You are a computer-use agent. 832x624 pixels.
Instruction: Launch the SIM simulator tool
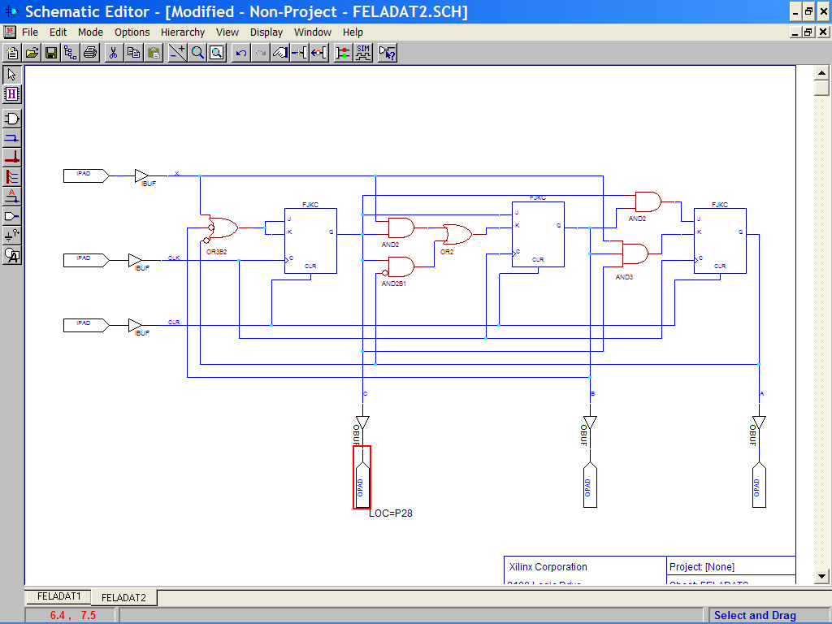(363, 53)
